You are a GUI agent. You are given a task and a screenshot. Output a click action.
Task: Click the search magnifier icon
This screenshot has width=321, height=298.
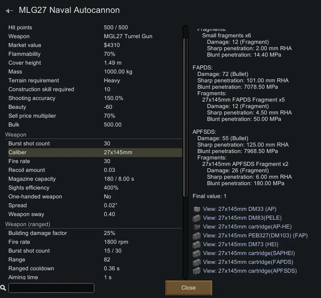click(x=3, y=288)
